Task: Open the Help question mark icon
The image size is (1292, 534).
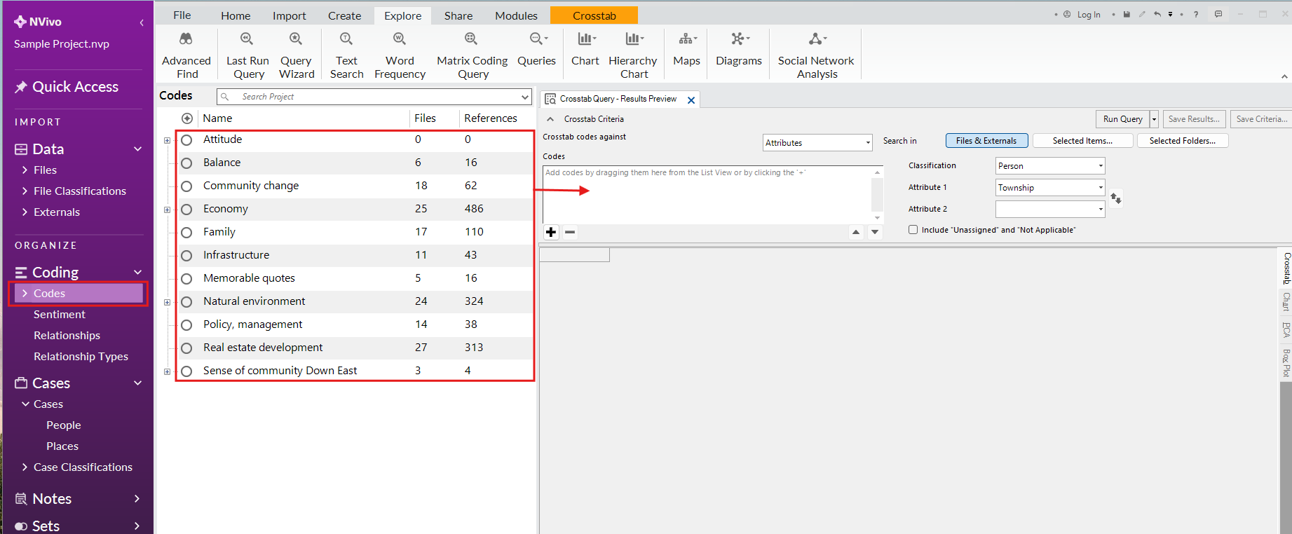Action: (1196, 14)
